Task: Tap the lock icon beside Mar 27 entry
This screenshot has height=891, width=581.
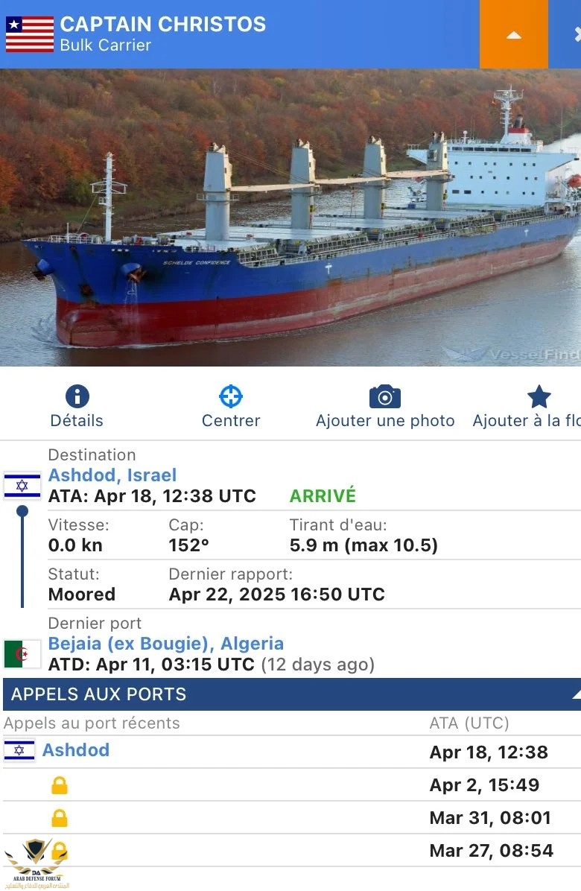Action: click(60, 852)
